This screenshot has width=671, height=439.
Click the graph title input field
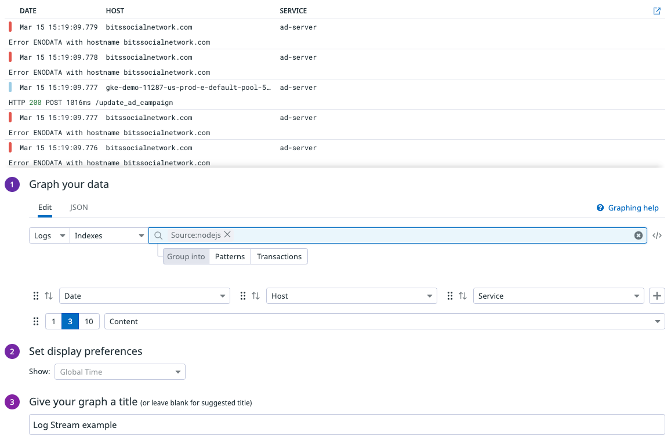(347, 425)
